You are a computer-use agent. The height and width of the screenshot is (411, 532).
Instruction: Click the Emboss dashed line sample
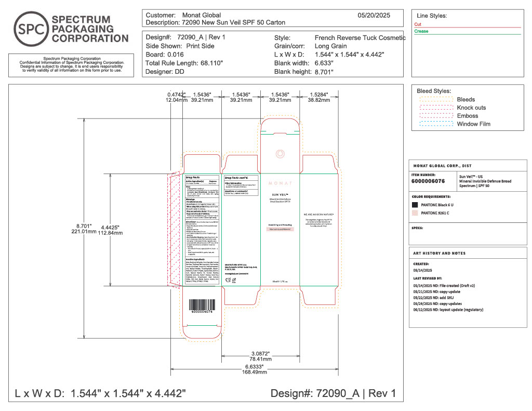click(435, 116)
